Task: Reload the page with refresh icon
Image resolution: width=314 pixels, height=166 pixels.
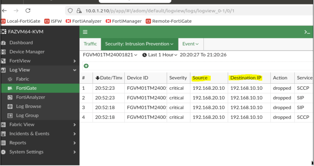Action: pyautogui.click(x=28, y=10)
